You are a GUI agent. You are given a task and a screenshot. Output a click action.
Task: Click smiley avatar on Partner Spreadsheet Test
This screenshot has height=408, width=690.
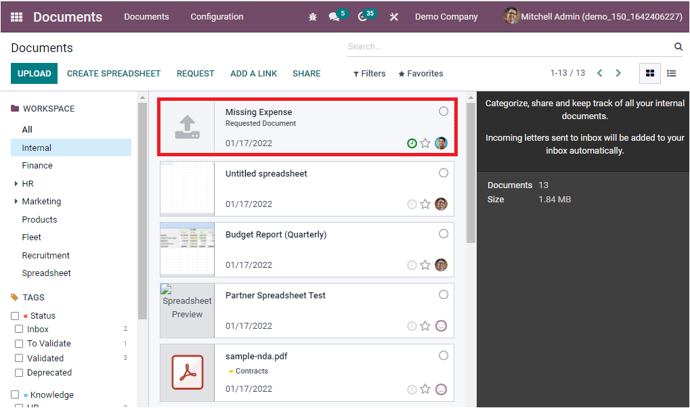point(441,325)
